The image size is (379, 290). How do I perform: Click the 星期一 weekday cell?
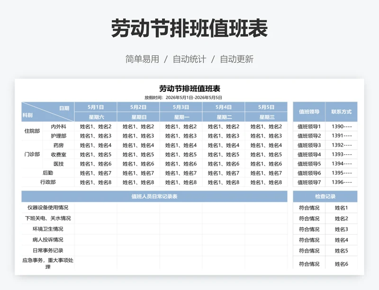pyautogui.click(x=181, y=117)
